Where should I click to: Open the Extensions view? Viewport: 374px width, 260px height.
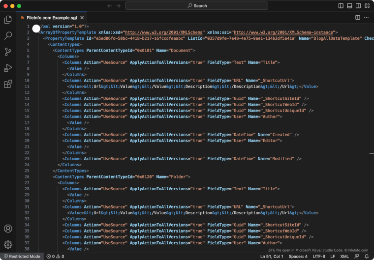click(8, 84)
